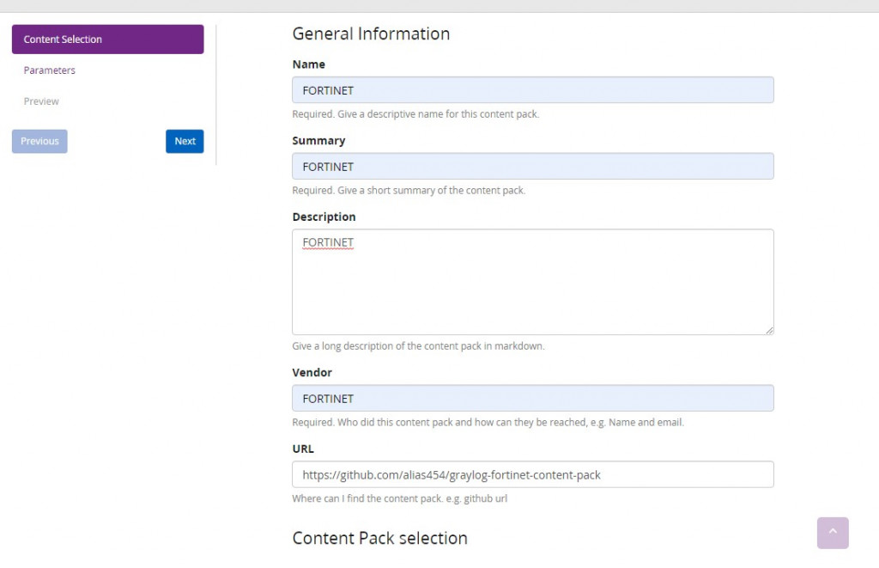Click the Vendor field label
The width and height of the screenshot is (879, 568).
(x=312, y=373)
